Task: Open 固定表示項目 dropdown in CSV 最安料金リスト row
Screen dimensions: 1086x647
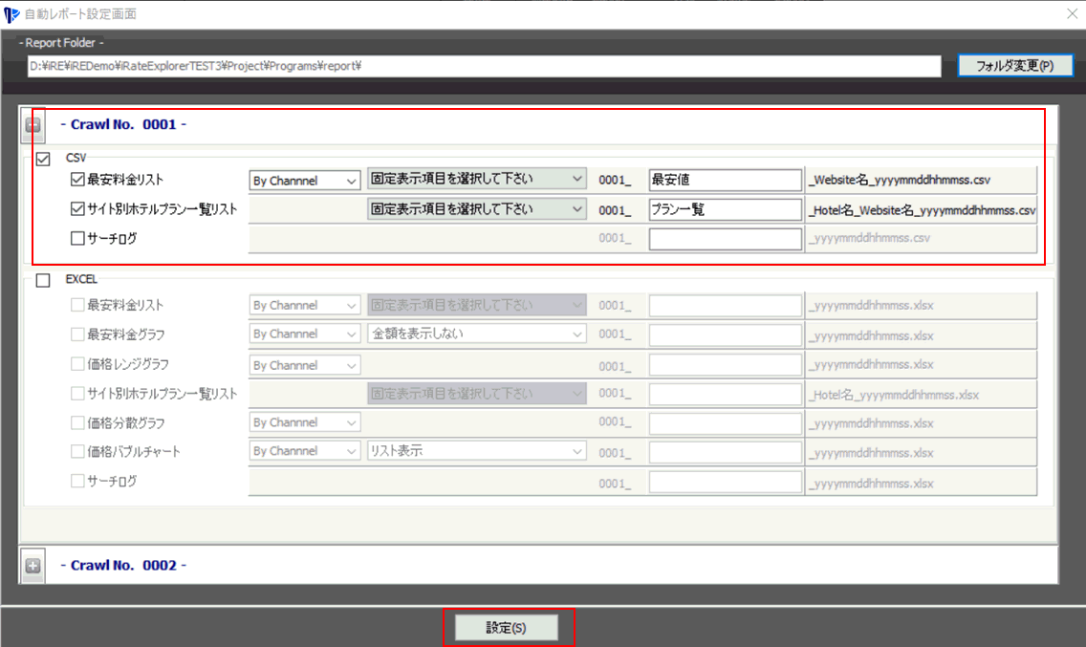Action: tap(476, 179)
